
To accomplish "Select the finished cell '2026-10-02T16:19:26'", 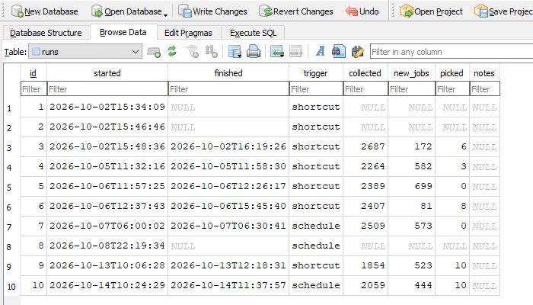I will pos(228,146).
